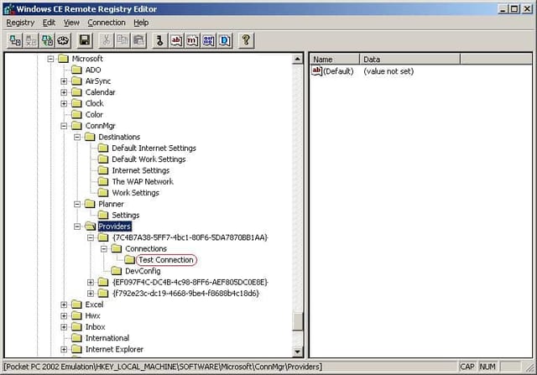Click the Name column header
The image size is (537, 375).
point(335,60)
